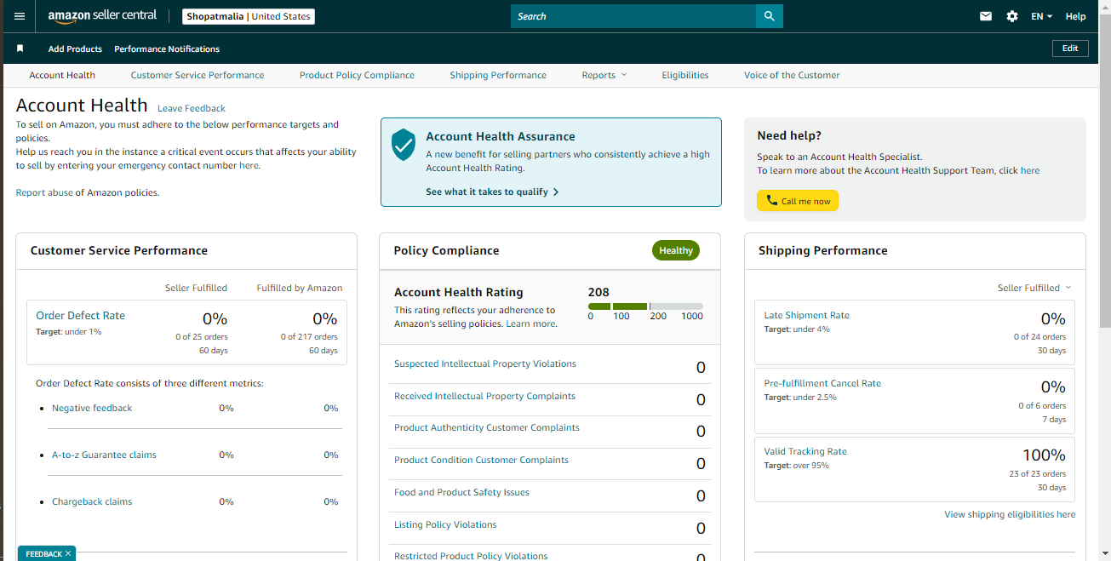Switch to the Account Health tab
Viewport: 1111px width, 561px height.
62,75
